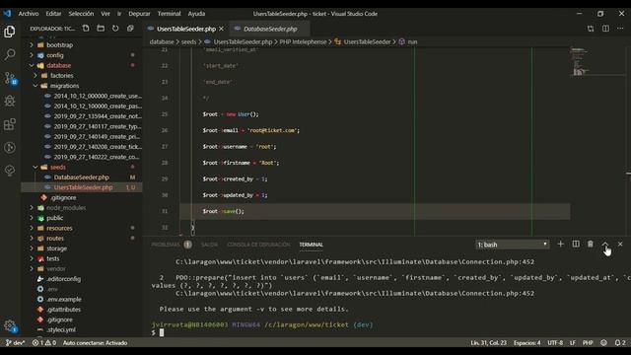Open UsersTableSeeder.php in the file tree
The width and height of the screenshot is (631, 355).
click(83, 187)
